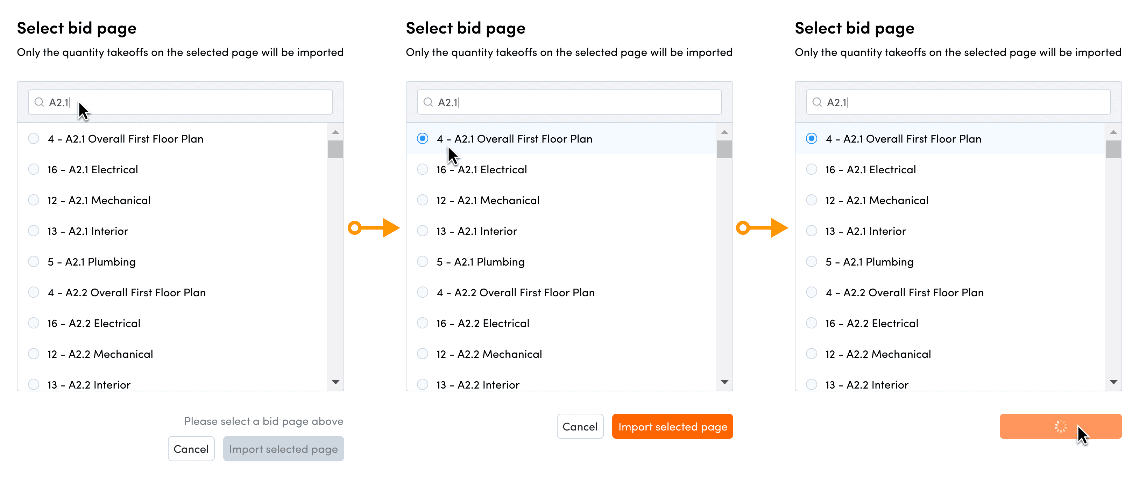Select the 16 – A2.1 Electrical radio in the first dialog
The image size is (1139, 478).
coord(34,169)
